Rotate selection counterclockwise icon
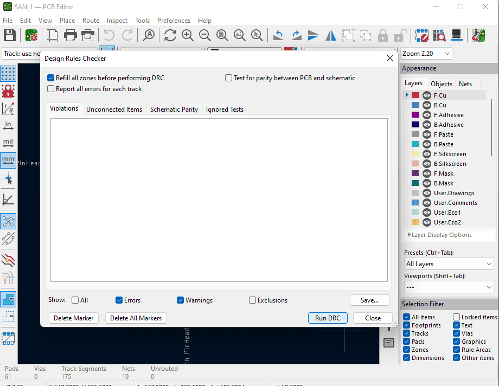 pyautogui.click(x=278, y=35)
